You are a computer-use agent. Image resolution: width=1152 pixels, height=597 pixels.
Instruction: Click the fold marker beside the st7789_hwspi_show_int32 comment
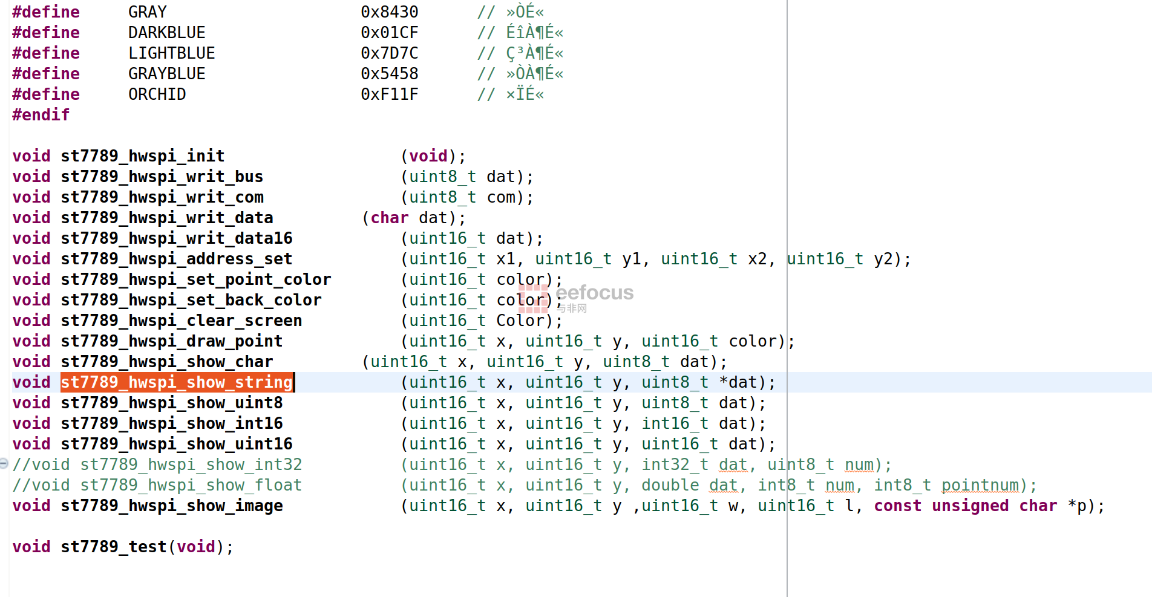pos(4,463)
